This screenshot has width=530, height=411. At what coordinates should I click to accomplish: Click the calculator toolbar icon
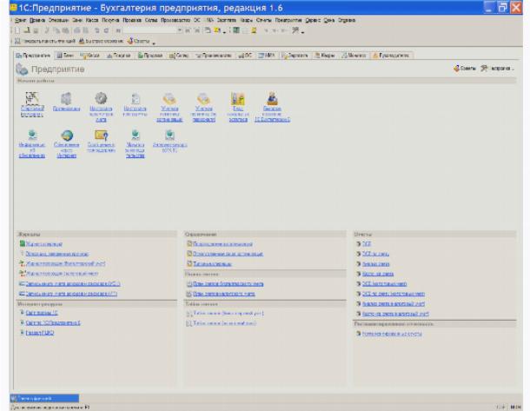coord(236,30)
